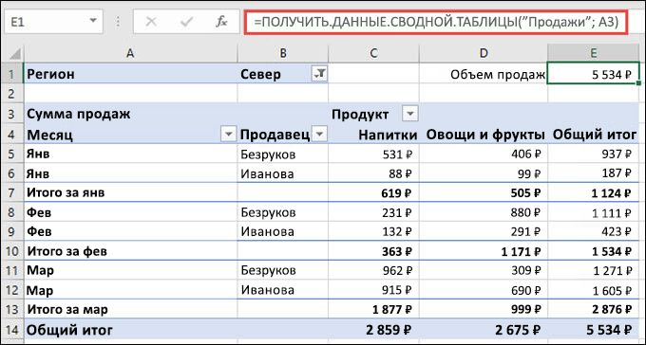Click Безруков in row 5
Screen dimensions: 646x345
(x=283, y=154)
